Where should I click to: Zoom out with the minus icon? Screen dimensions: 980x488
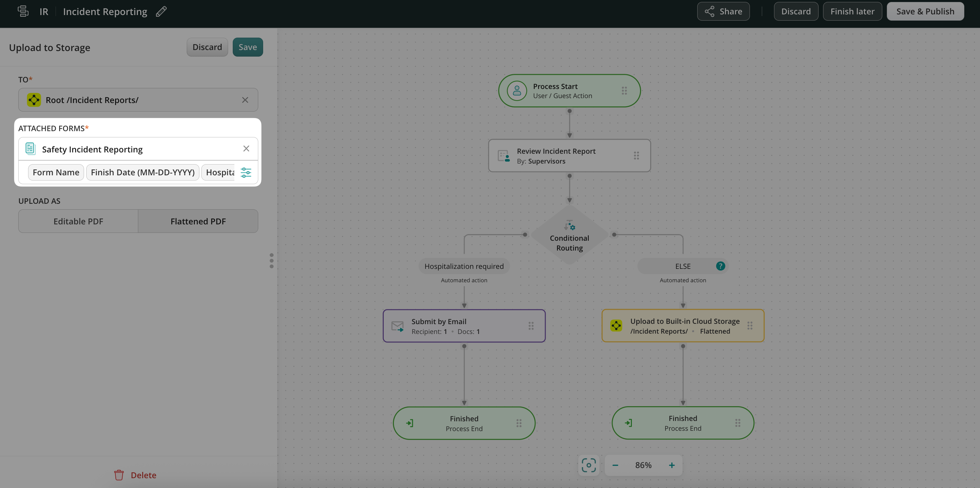615,465
